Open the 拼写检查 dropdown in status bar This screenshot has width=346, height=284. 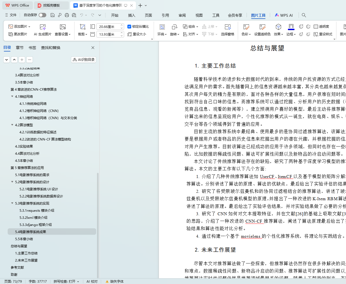(x=66, y=281)
